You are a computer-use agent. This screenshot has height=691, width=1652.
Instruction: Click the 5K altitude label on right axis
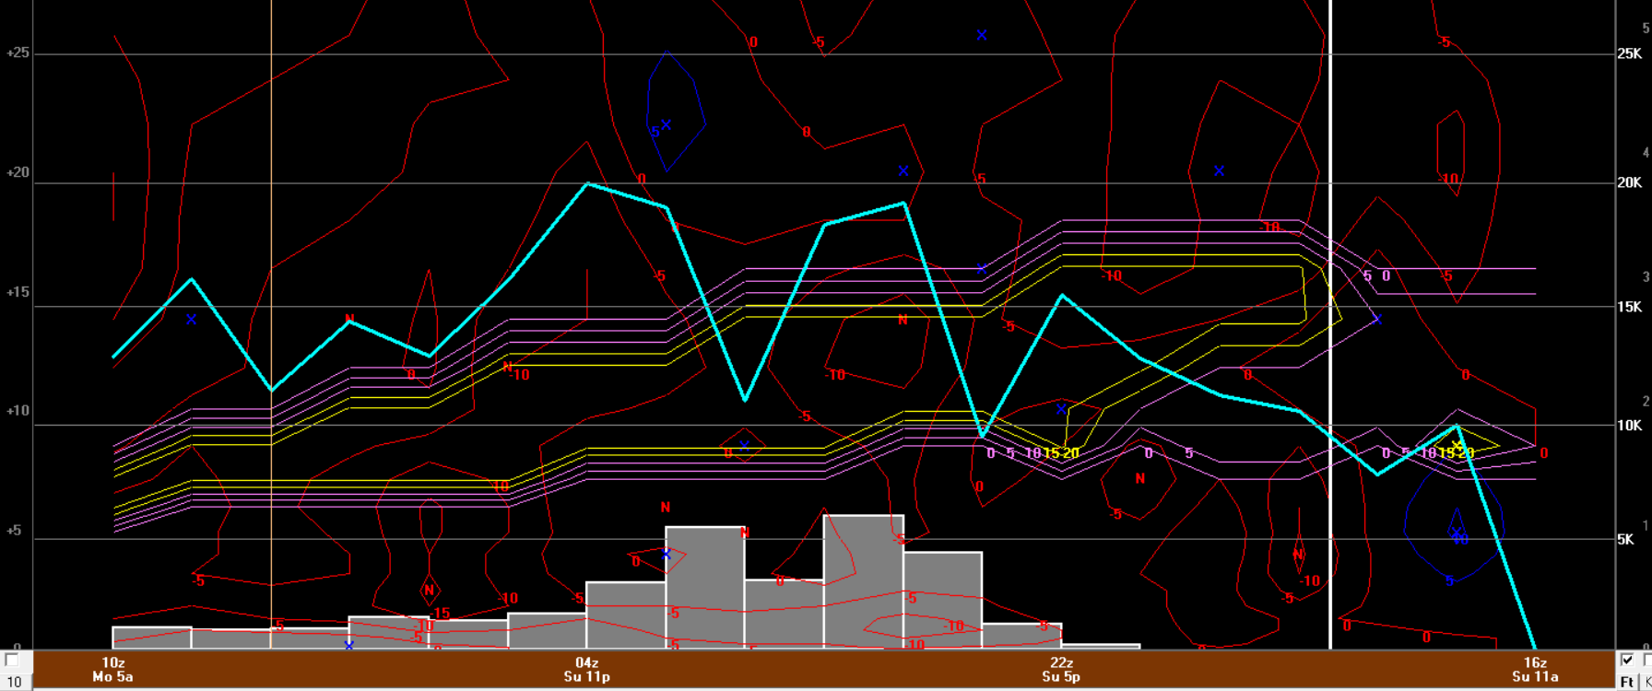pyautogui.click(x=1625, y=540)
